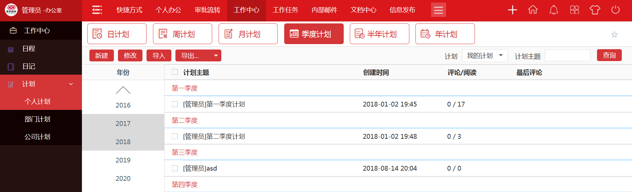
Task: Open the 导出 dropdown button
Action: point(198,56)
